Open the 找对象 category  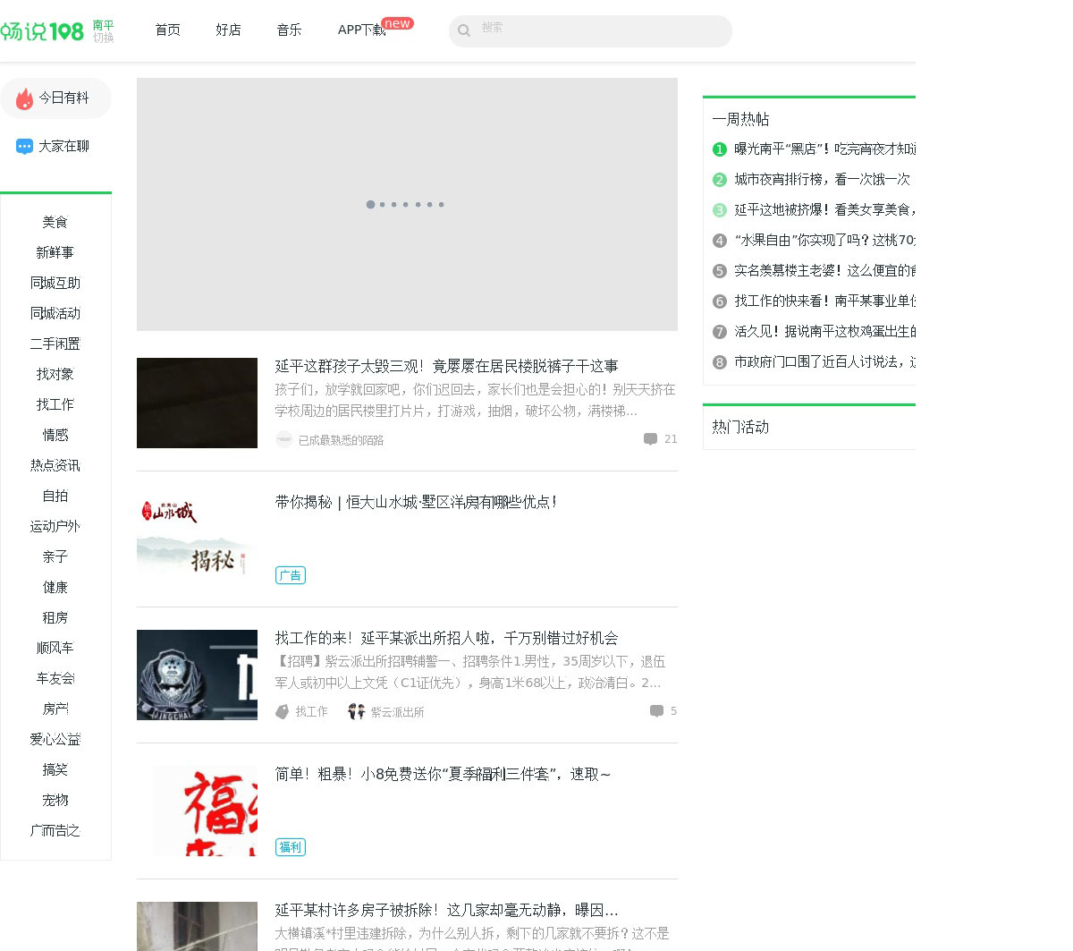55,374
